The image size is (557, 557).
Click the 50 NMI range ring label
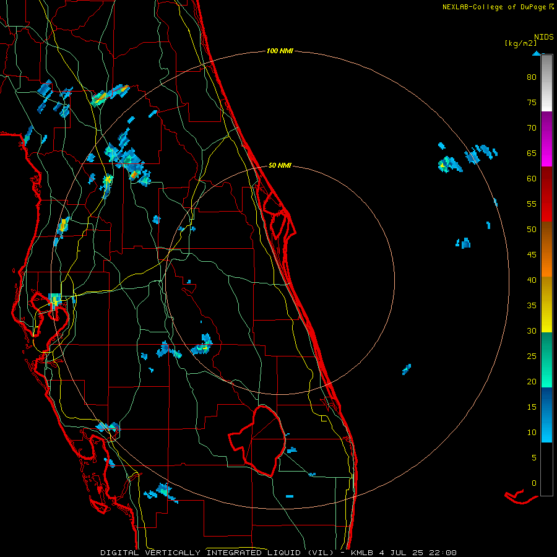(280, 165)
